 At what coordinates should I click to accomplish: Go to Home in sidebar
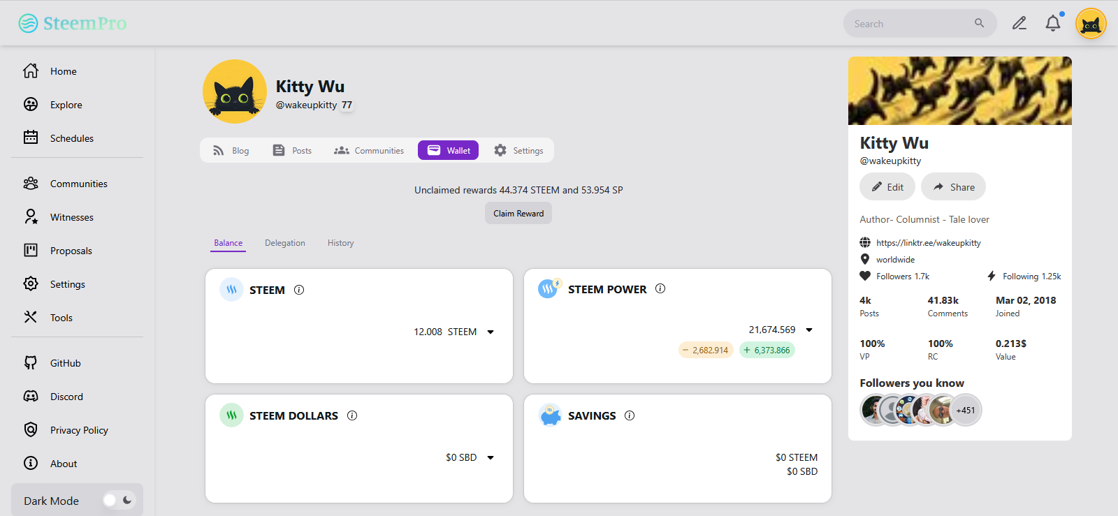pyautogui.click(x=64, y=71)
